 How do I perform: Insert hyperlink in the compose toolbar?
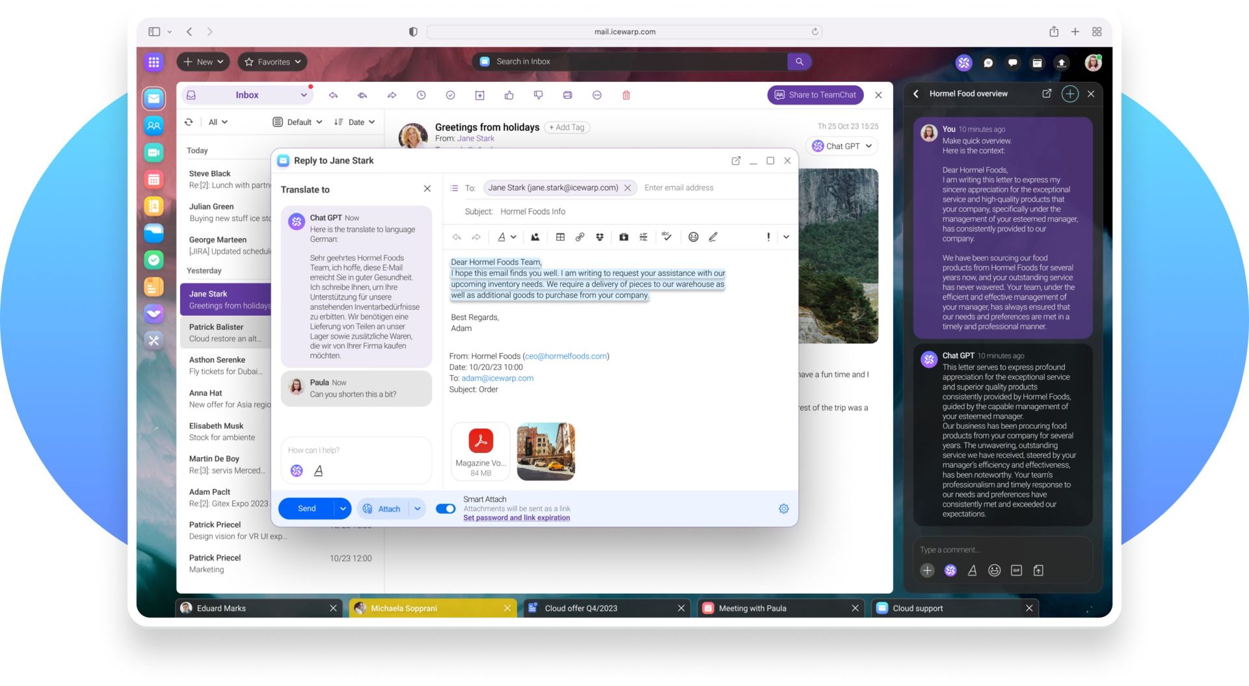[580, 237]
